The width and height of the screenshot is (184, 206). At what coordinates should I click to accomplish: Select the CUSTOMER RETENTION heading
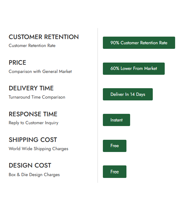coord(44,37)
